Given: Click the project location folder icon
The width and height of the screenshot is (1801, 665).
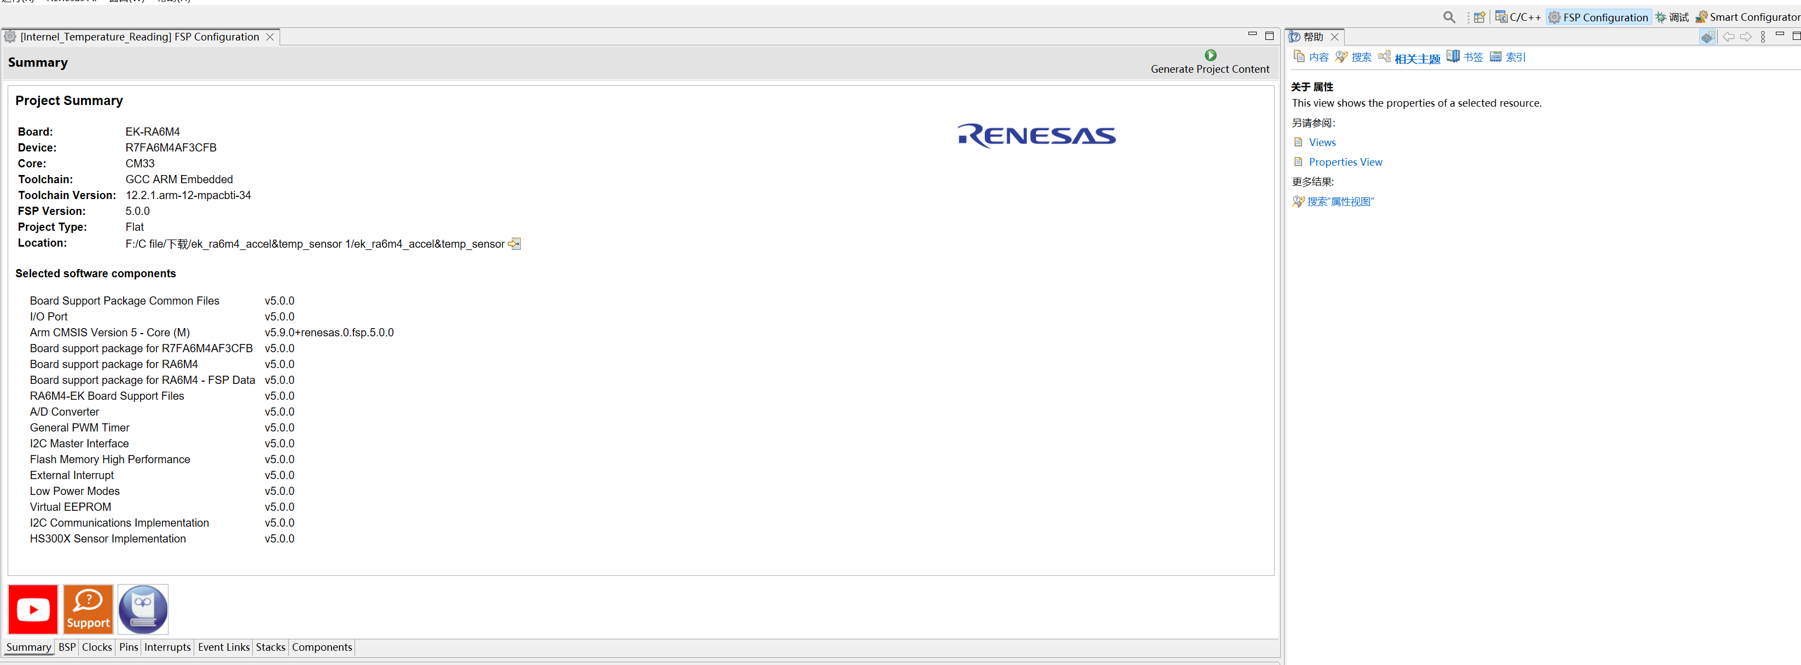Looking at the screenshot, I should pyautogui.click(x=515, y=244).
